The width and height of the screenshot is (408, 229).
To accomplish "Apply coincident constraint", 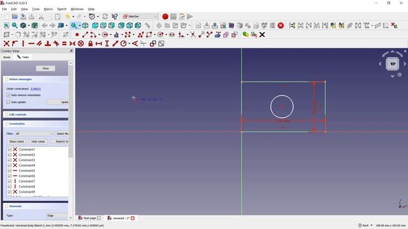I will (x=6, y=44).
